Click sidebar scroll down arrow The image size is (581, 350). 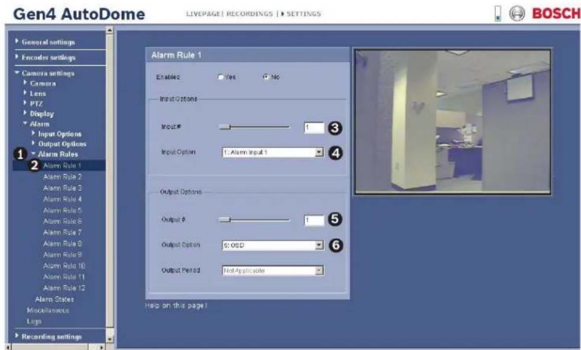click(109, 339)
